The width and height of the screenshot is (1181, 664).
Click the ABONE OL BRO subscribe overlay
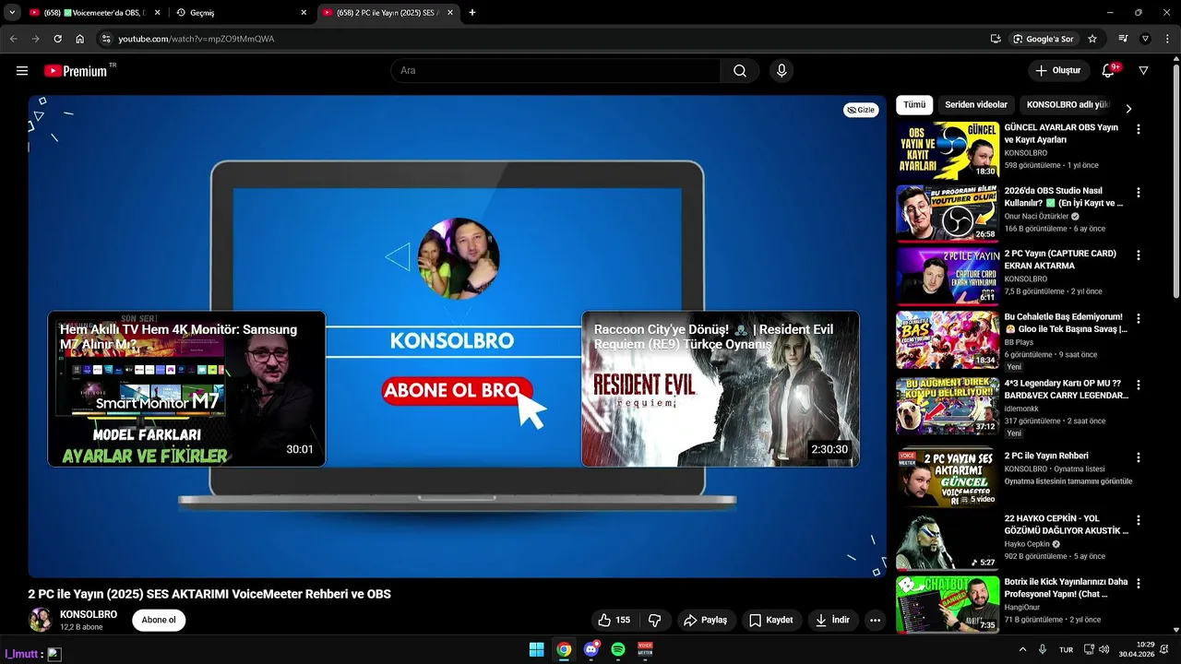[x=458, y=390]
